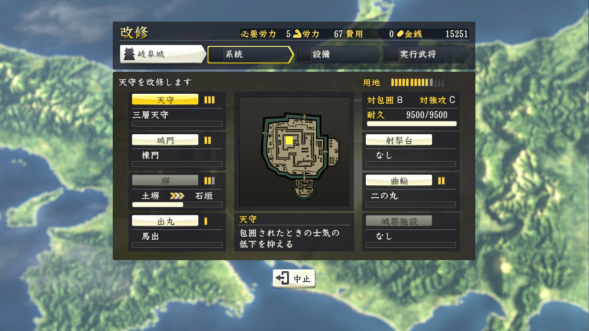
Task: Click the empty box in 系統 step
Action: [x=216, y=55]
